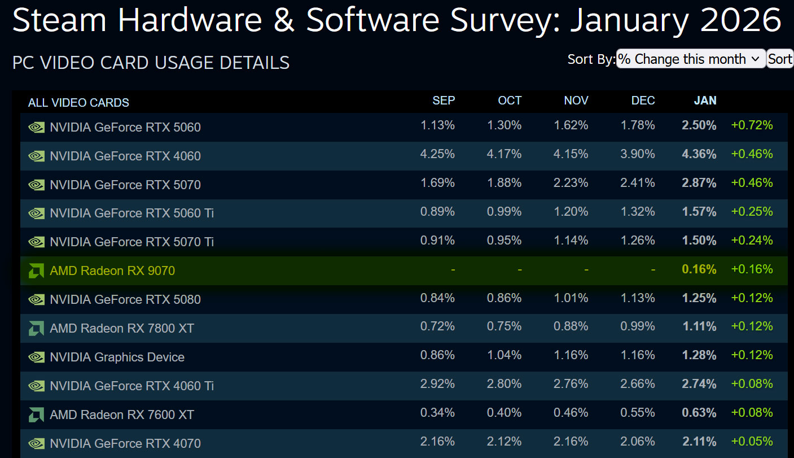The height and width of the screenshot is (458, 794).
Task: Click the green +0.72% change value
Action: [752, 125]
